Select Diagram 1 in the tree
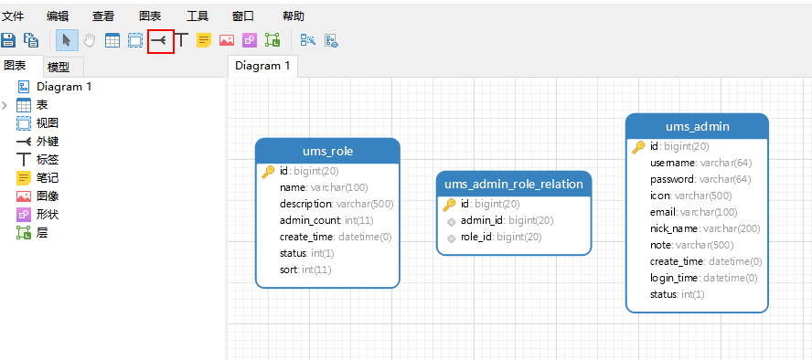This screenshot has height=360, width=812. point(64,87)
